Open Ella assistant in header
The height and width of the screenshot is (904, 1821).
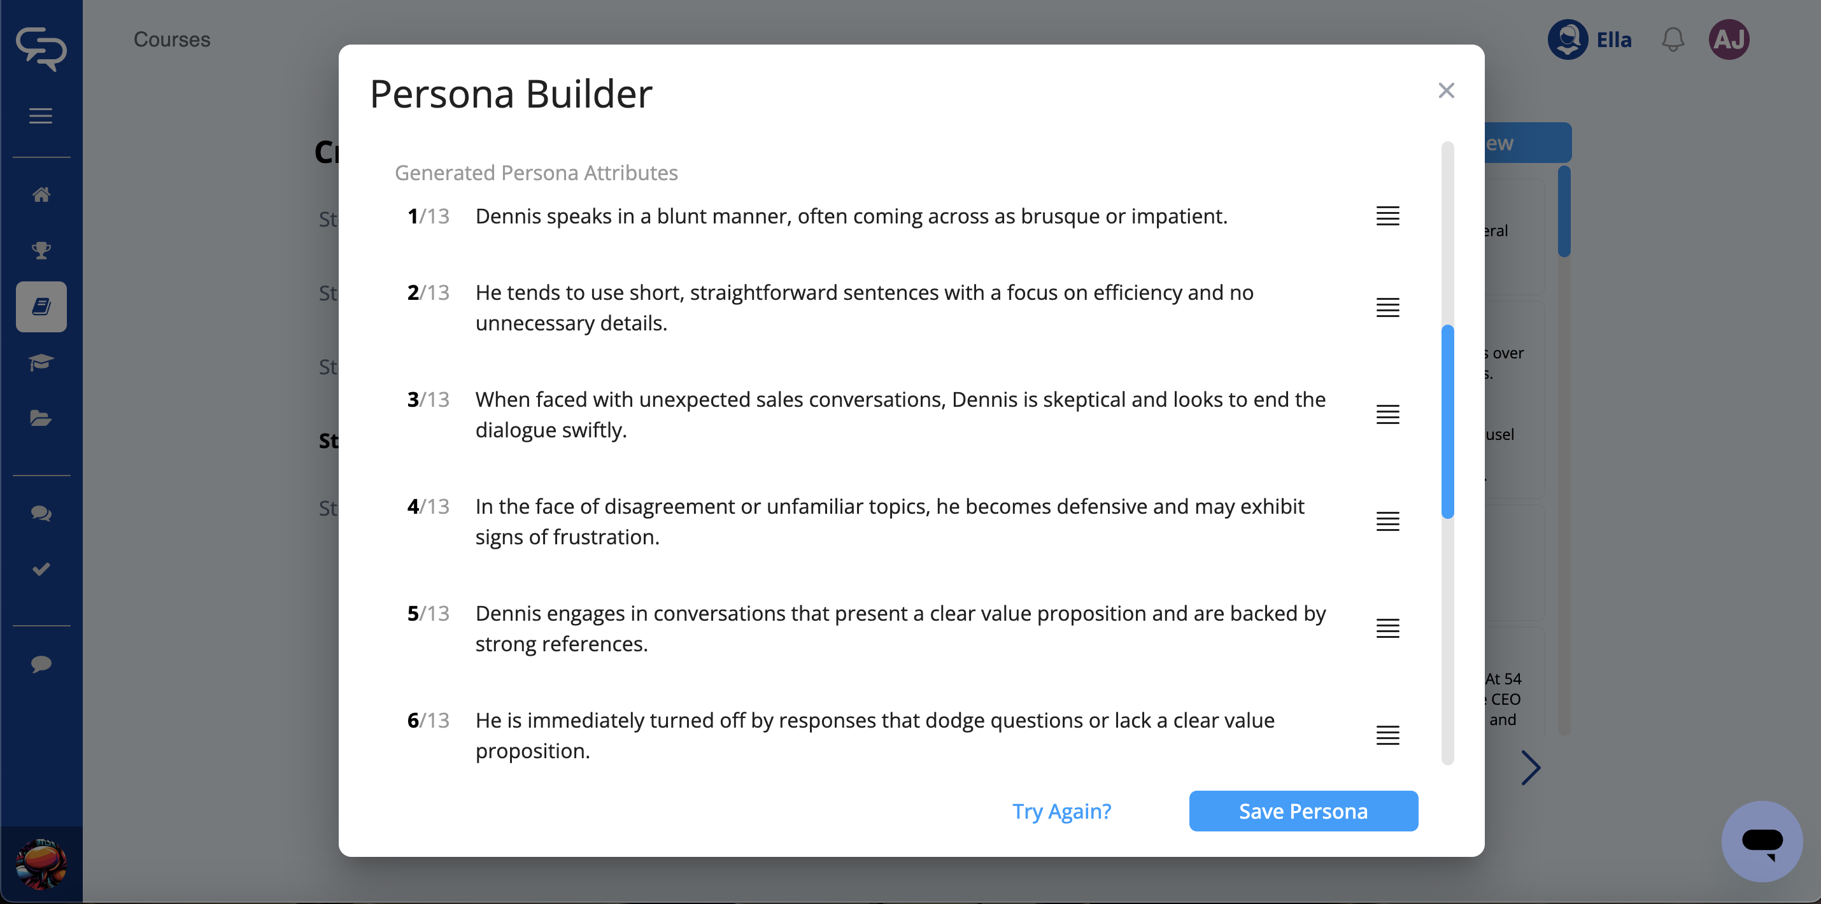coord(1590,39)
